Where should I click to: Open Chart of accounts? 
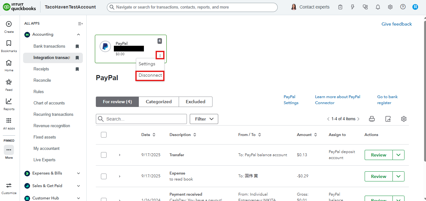[49, 103]
